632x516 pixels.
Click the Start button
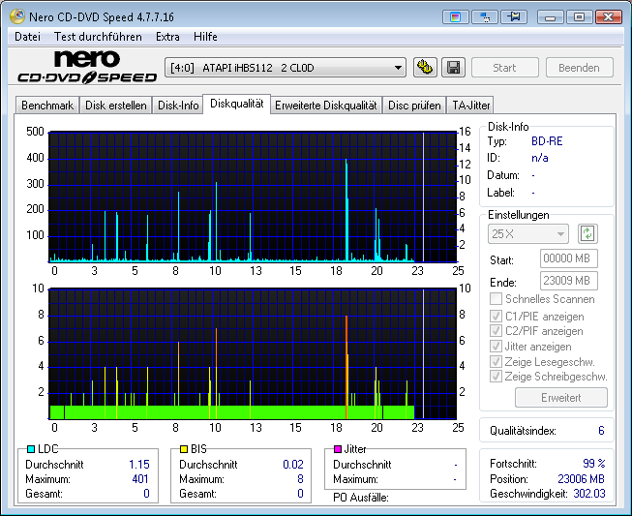[x=504, y=68]
